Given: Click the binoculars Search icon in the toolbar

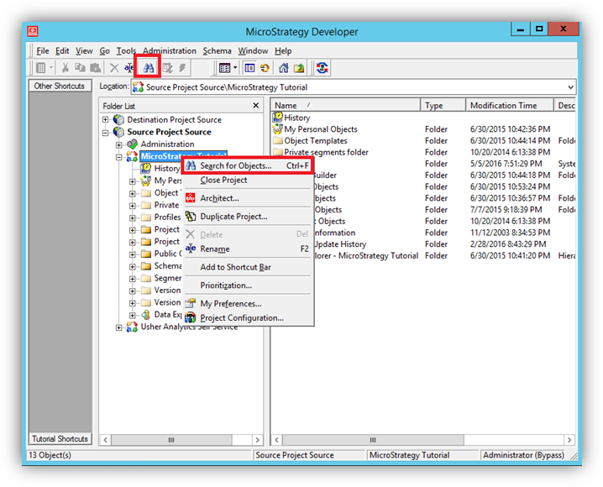Looking at the screenshot, I should [149, 68].
